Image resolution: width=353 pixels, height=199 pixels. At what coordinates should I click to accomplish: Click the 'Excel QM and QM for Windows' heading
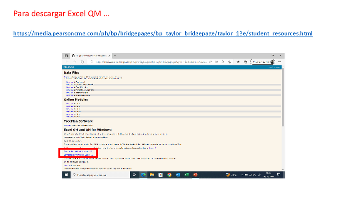pos(87,130)
